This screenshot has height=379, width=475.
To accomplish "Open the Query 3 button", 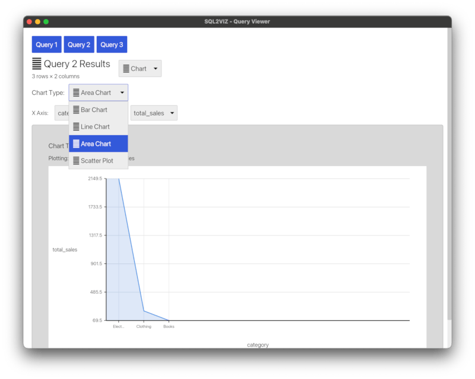I will (112, 44).
